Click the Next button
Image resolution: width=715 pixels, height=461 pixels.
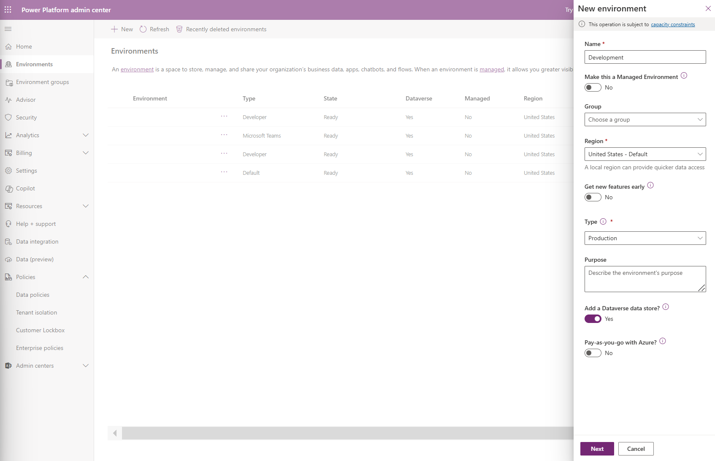point(597,448)
